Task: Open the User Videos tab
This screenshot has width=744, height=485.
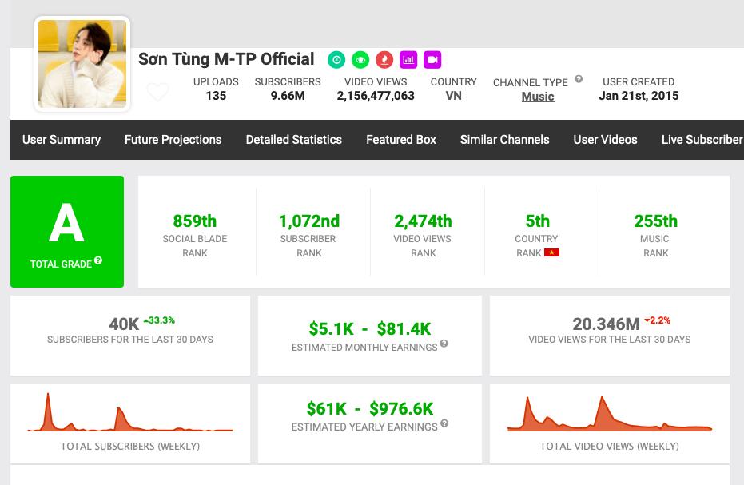Action: pos(605,140)
